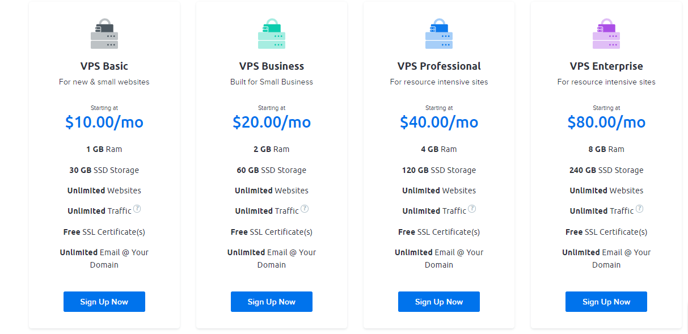The width and height of the screenshot is (688, 334).
Task: Click the purple VPS Enterprise server icon
Action: [606, 34]
